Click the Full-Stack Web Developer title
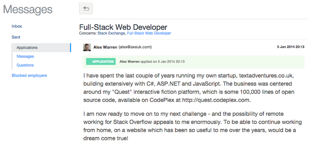 [x=123, y=27]
